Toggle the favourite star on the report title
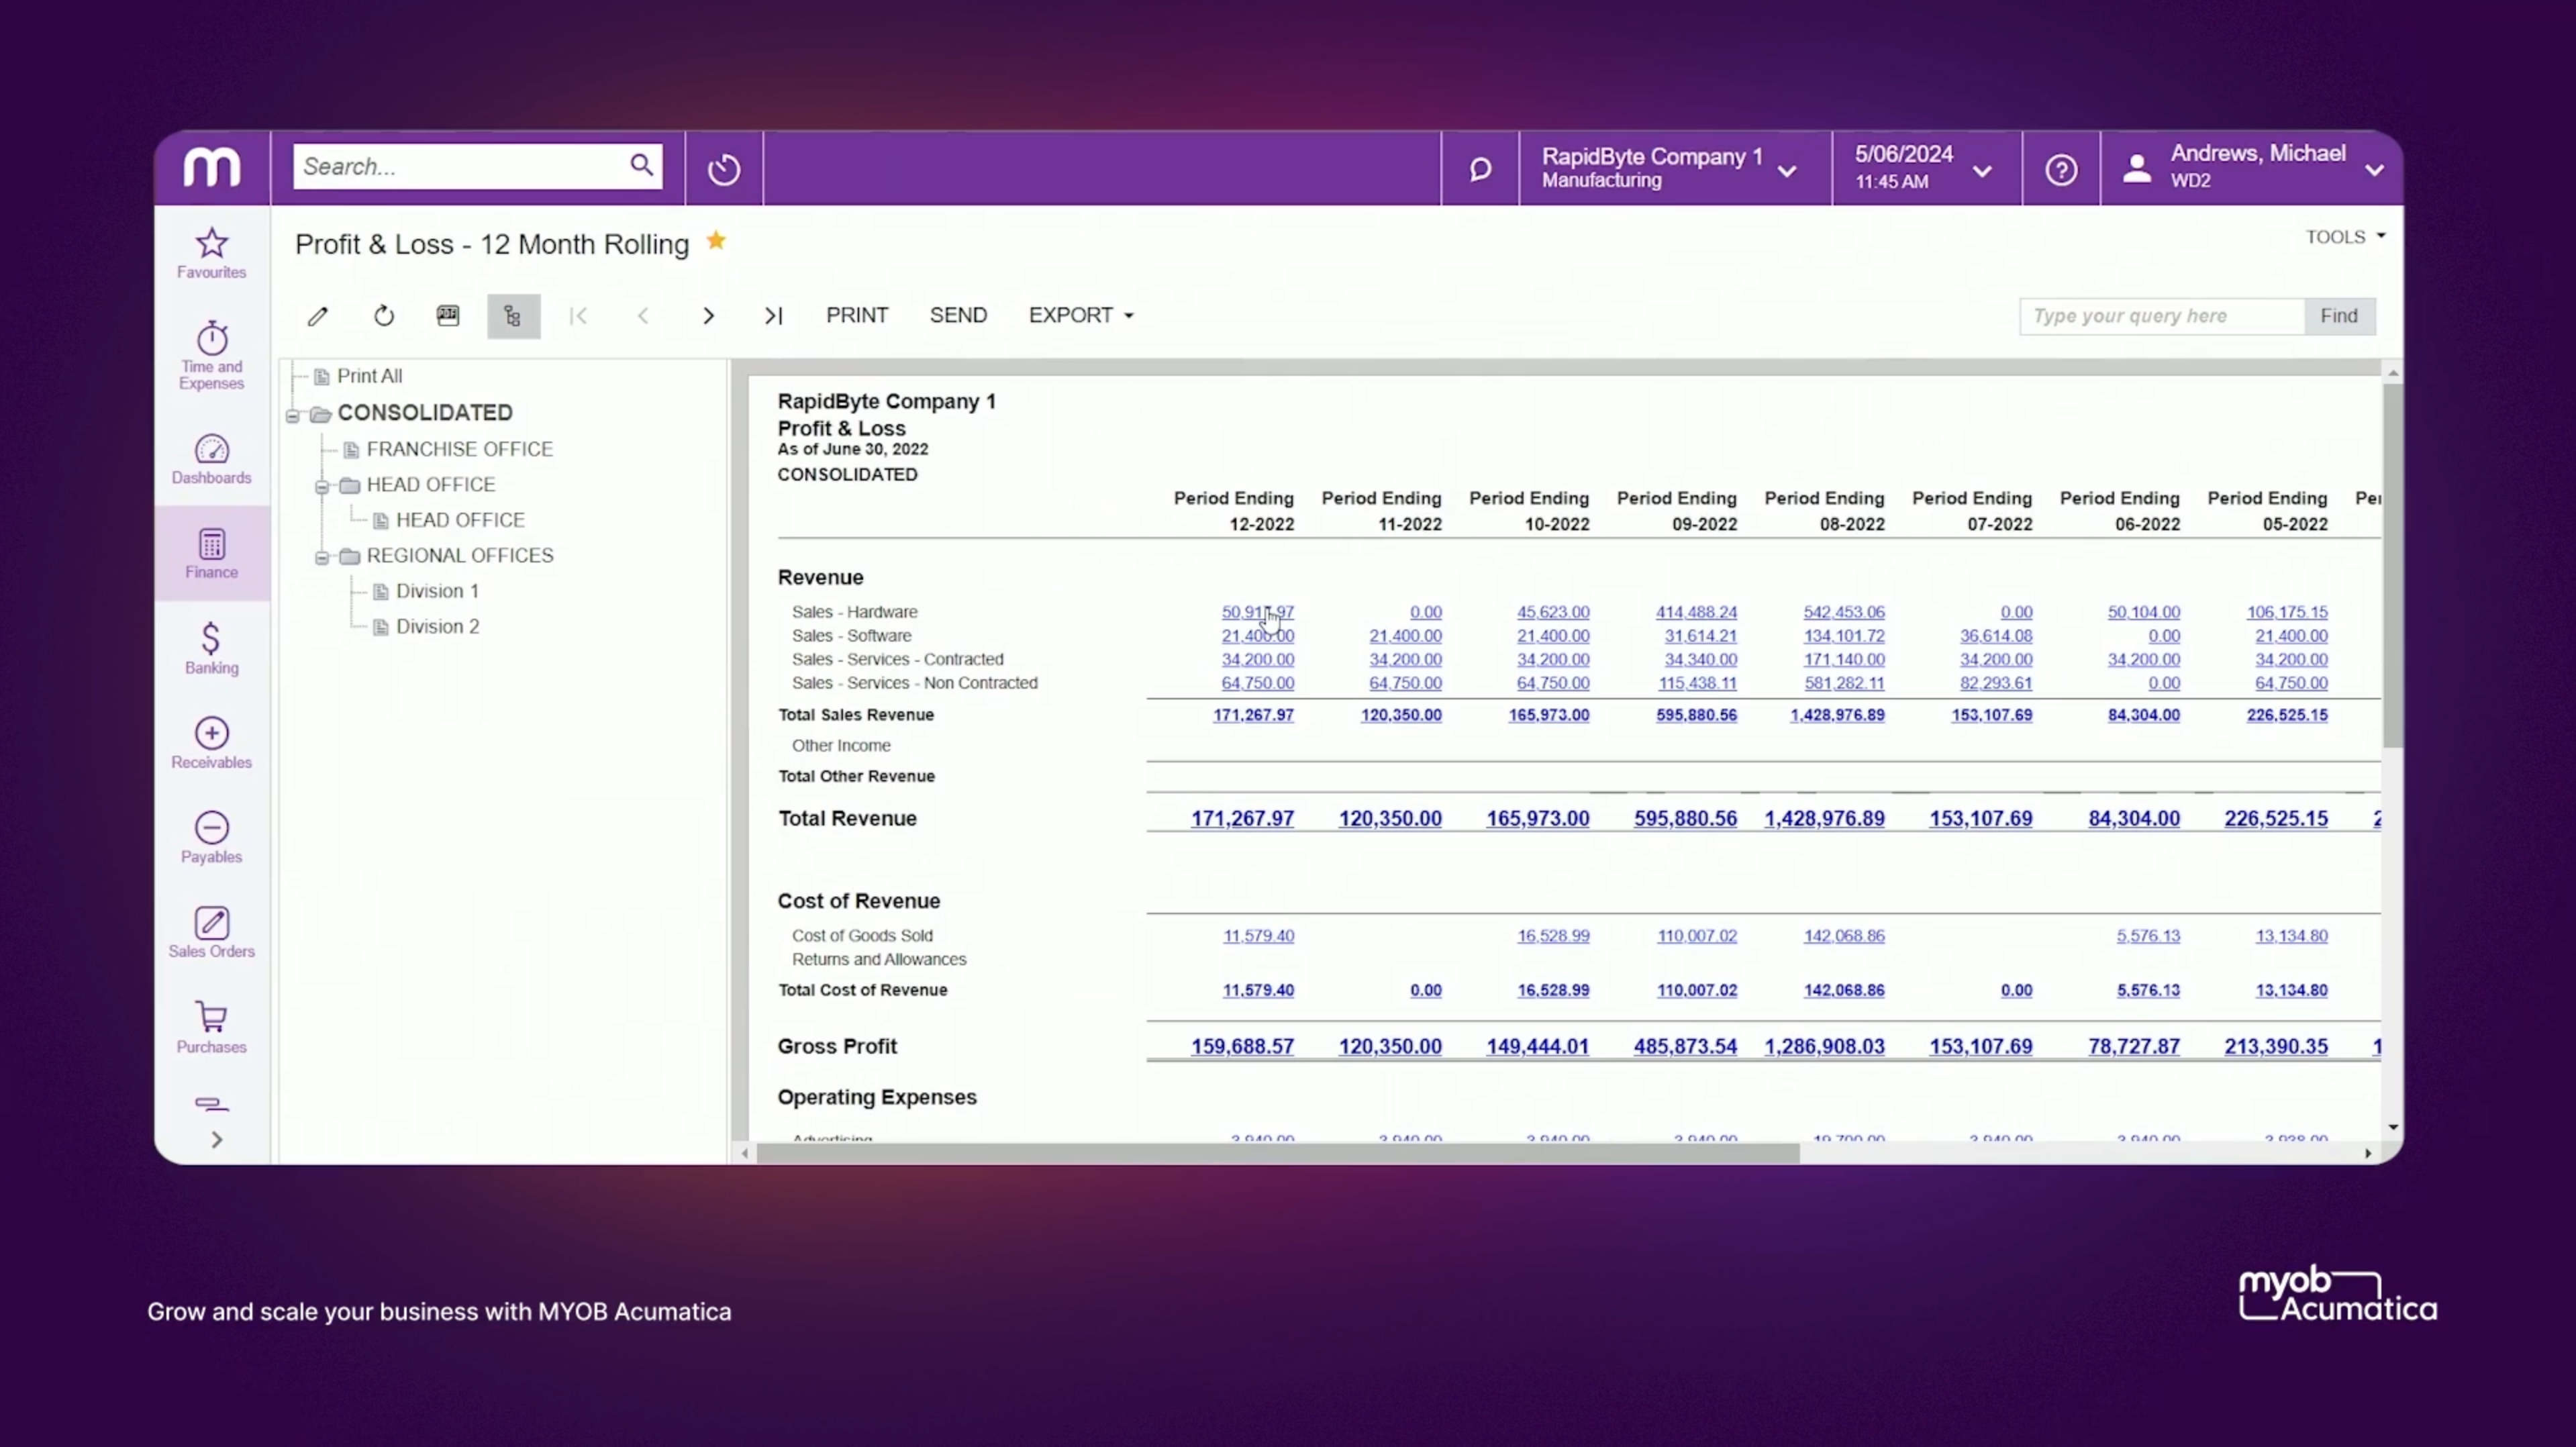The image size is (2576, 1447). coord(716,240)
